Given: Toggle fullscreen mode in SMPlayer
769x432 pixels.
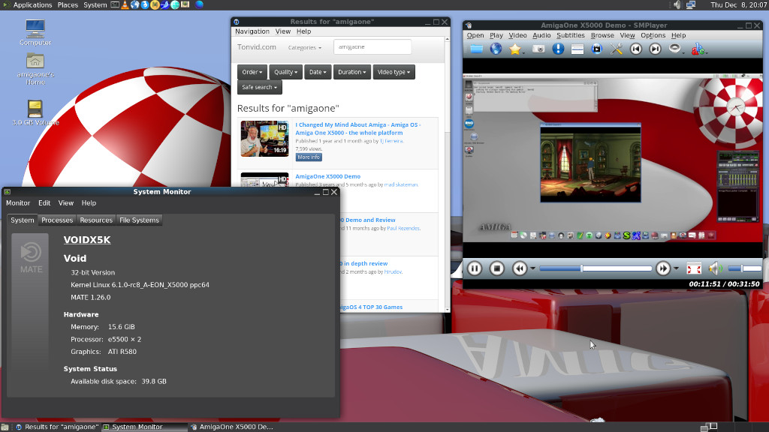Looking at the screenshot, I should pos(694,268).
